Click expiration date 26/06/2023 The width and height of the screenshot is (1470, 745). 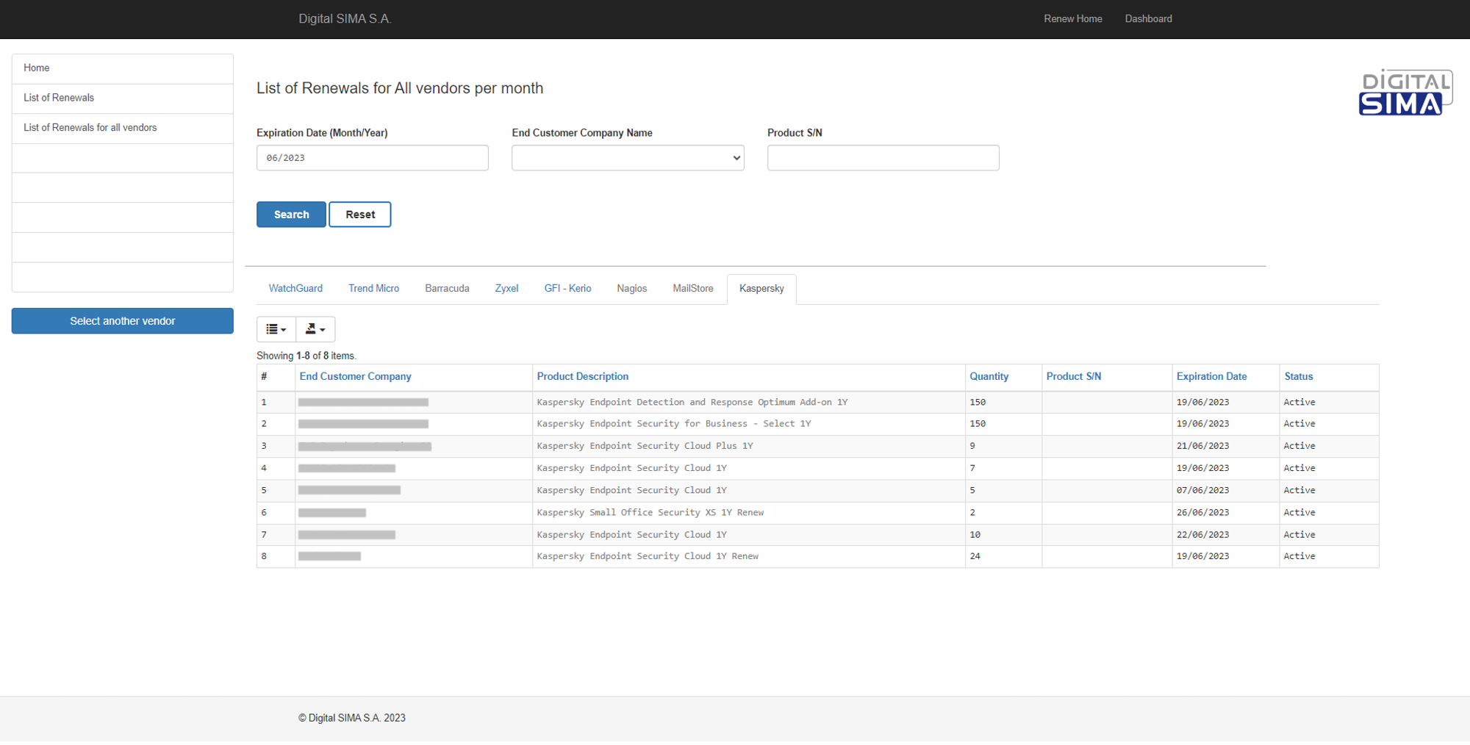coord(1202,513)
